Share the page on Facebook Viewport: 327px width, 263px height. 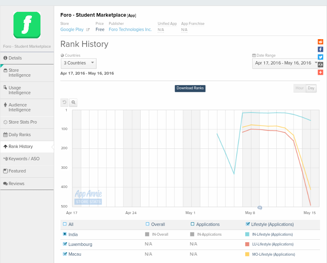[320, 49]
